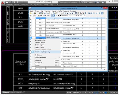Choose 'Скрыть строку' from context menu
The width and height of the screenshot is (119, 95).
[x=46, y=47]
